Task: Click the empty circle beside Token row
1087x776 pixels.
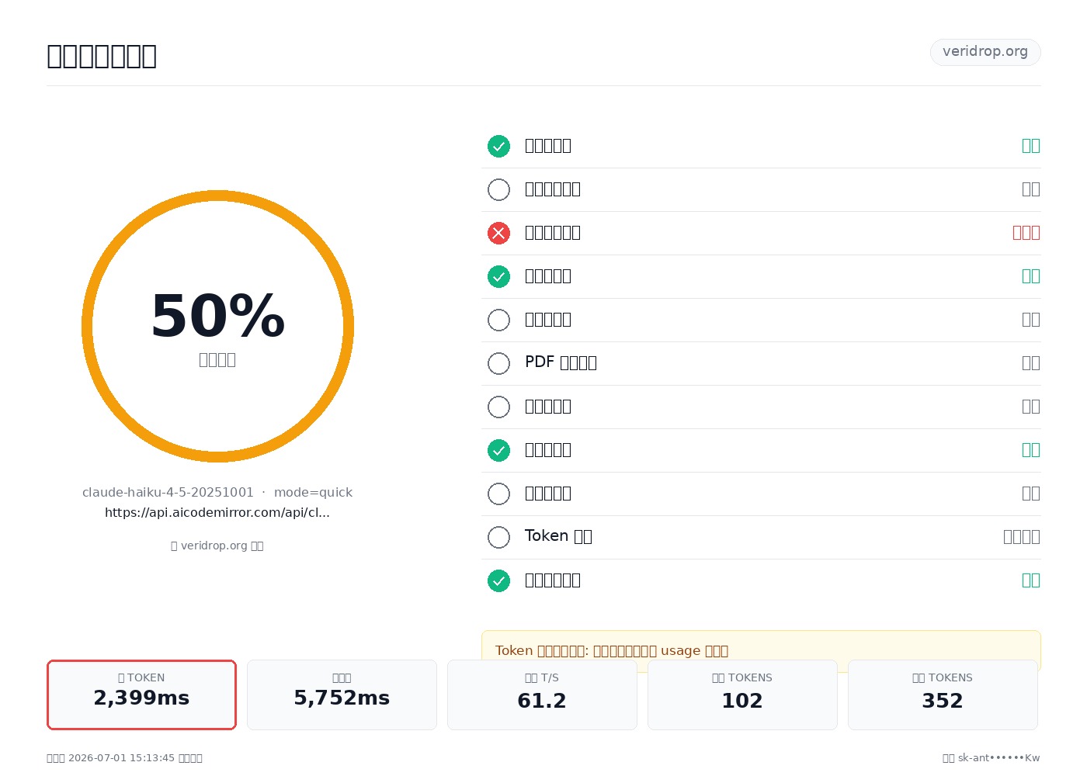Action: coord(498,537)
